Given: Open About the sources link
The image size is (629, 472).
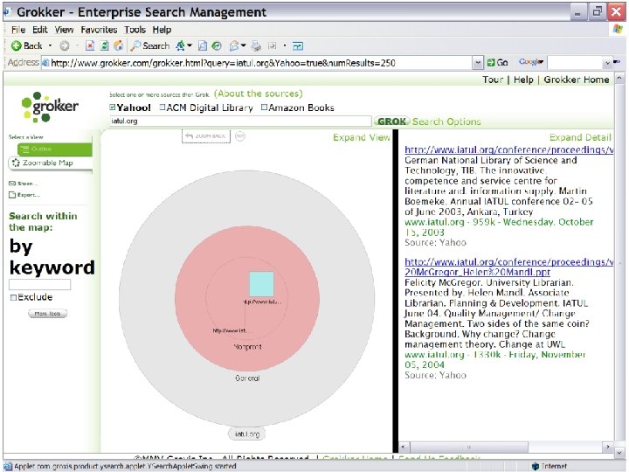Looking at the screenshot, I should coord(259,94).
